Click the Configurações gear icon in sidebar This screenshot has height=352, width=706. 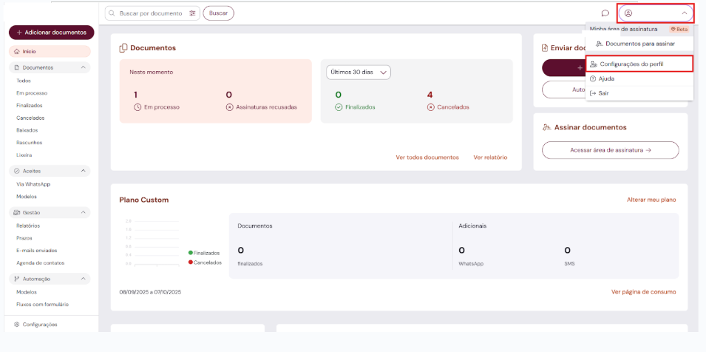pos(17,324)
